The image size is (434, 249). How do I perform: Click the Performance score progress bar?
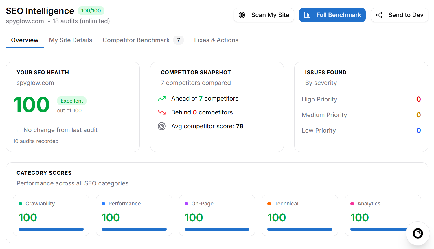pyautogui.click(x=134, y=229)
